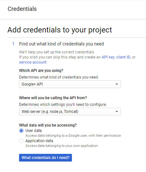Click Add credentials to your project title
The image size is (146, 172).
(x=60, y=30)
